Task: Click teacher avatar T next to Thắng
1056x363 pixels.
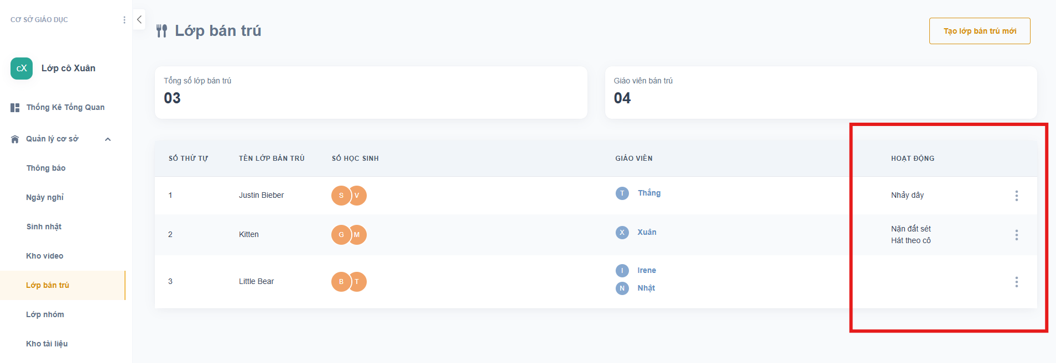Action: pyautogui.click(x=622, y=193)
